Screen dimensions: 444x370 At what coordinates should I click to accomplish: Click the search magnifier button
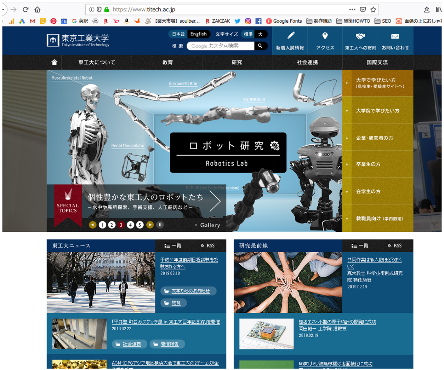(x=260, y=46)
